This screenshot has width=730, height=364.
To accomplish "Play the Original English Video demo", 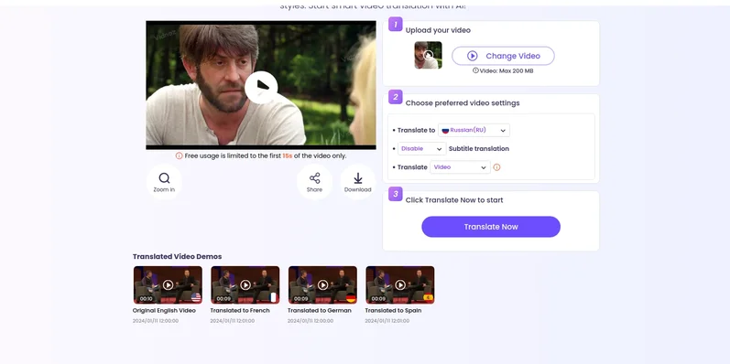I will [x=168, y=284].
